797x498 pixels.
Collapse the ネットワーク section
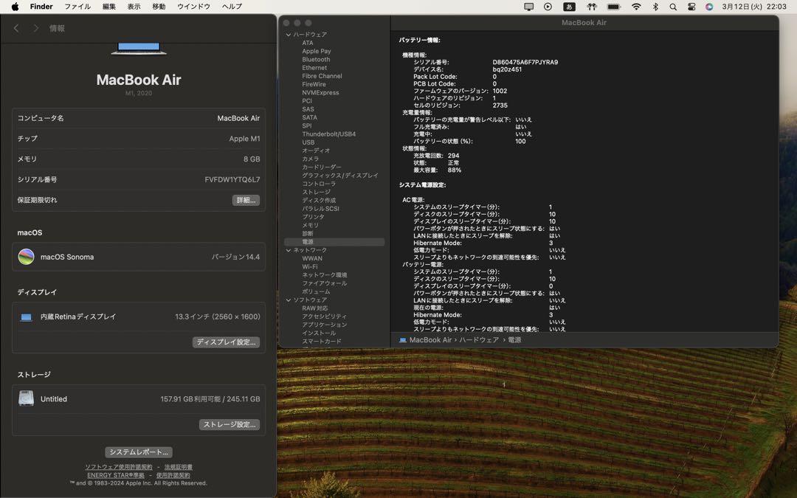click(289, 250)
